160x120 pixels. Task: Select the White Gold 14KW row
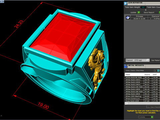pos(142,89)
